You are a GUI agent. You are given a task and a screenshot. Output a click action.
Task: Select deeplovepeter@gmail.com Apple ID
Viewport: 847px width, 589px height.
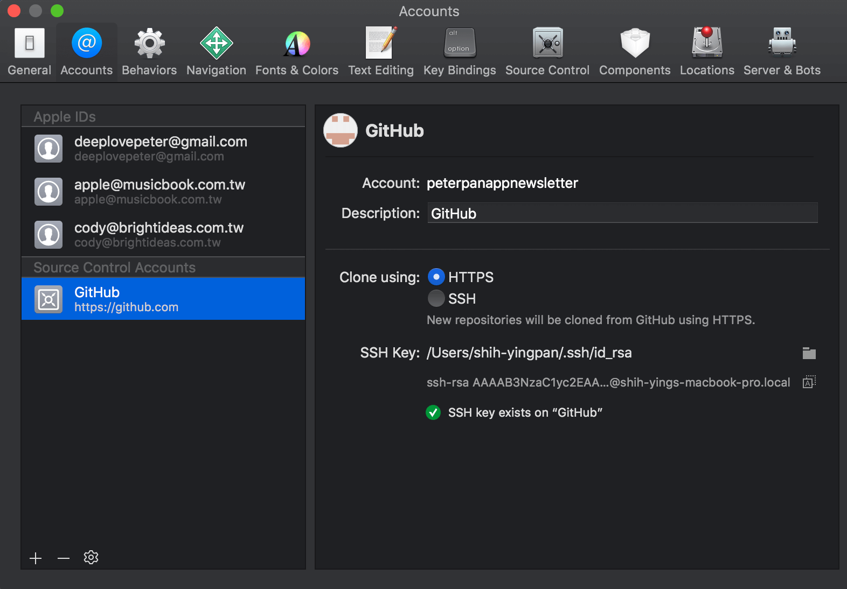pos(163,149)
